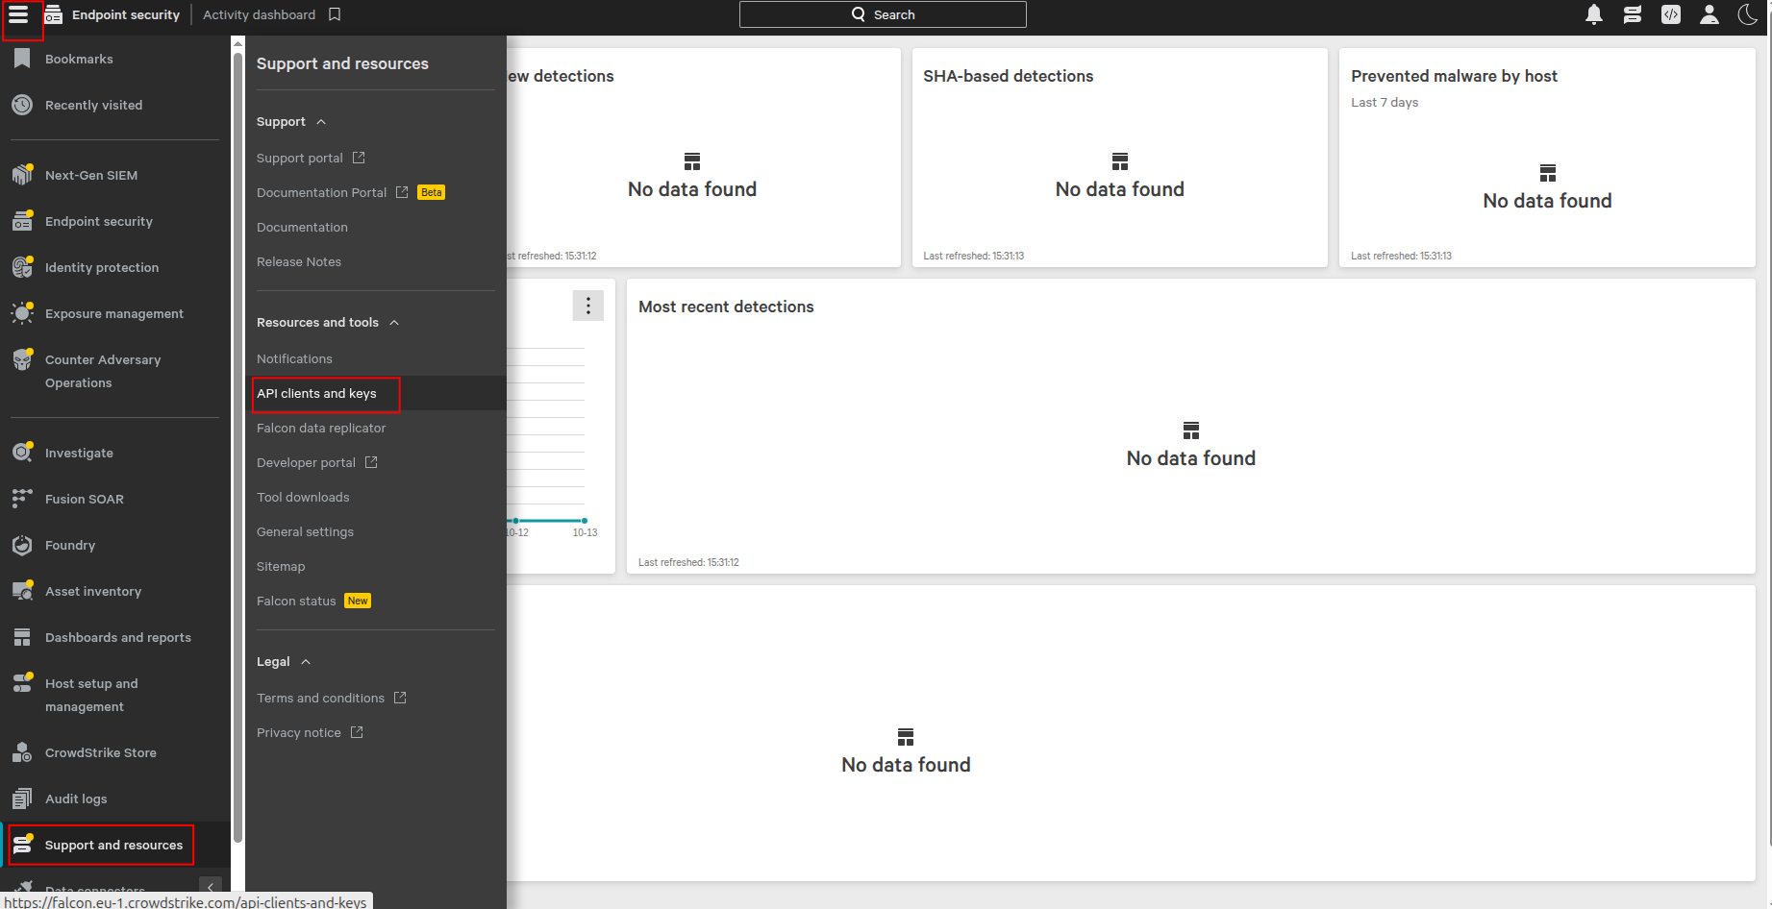Screen dimensions: 1772x909
Task: Click the hamburger menu icon
Action: (x=18, y=14)
